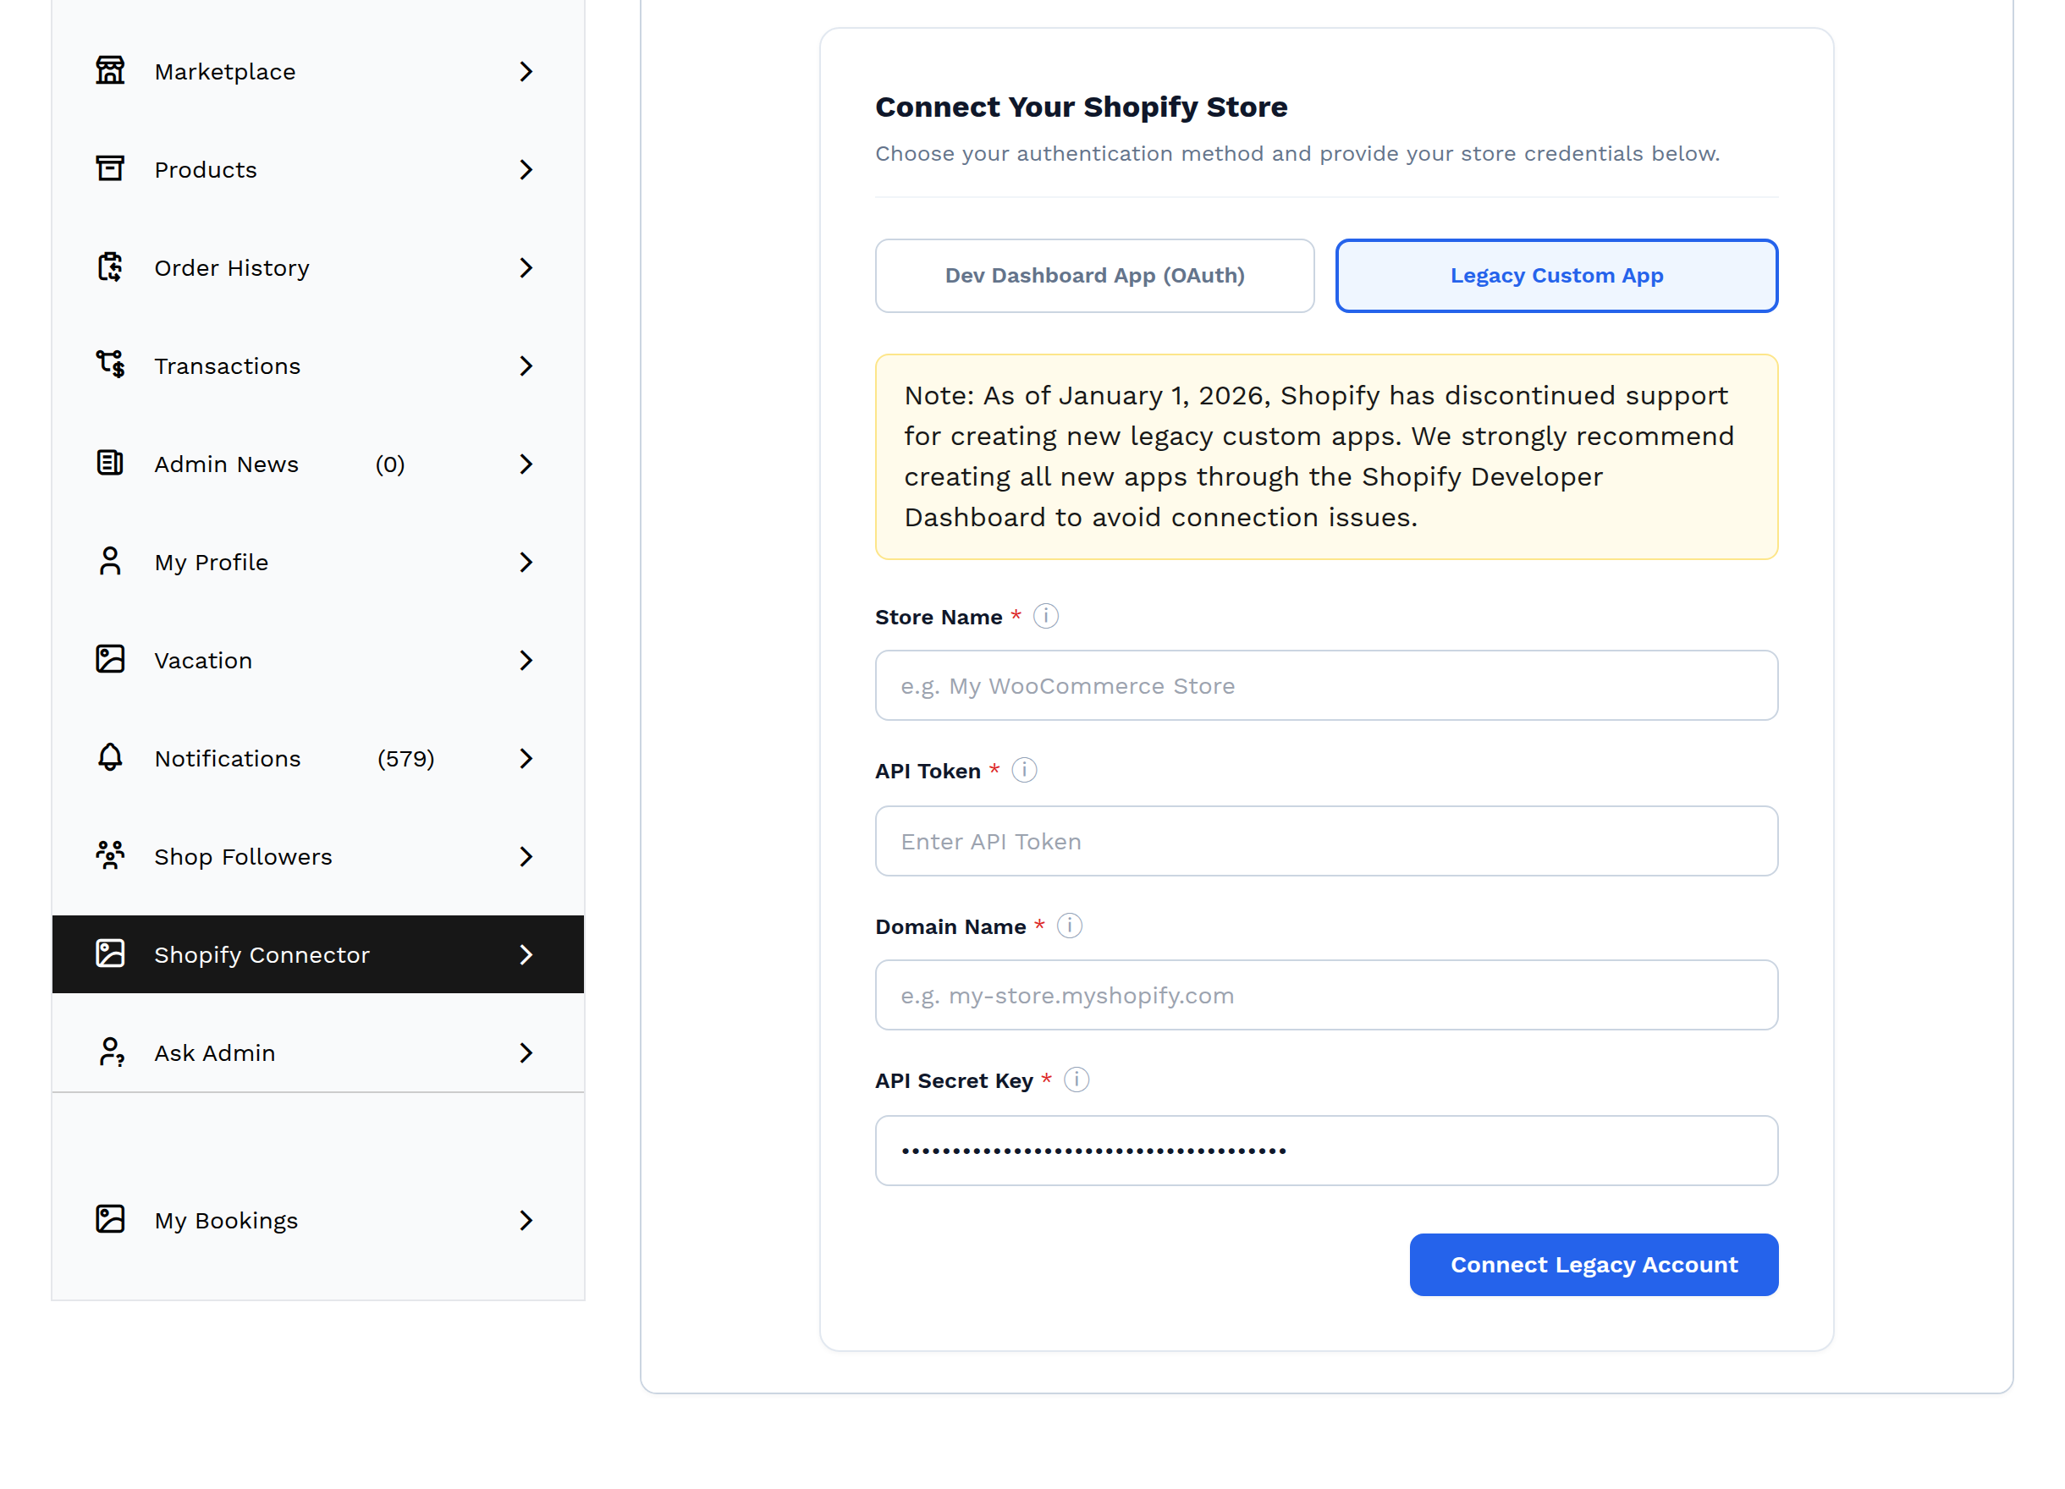The width and height of the screenshot is (2065, 1489).
Task: Expand the Marketplace chevron arrow
Action: coord(526,72)
